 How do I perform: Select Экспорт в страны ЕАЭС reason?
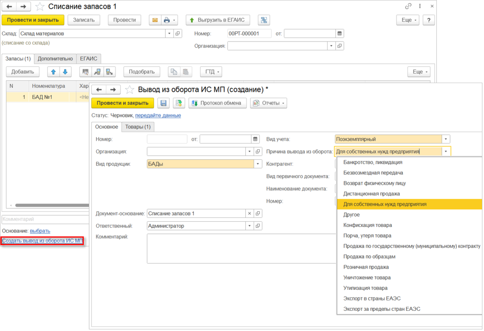click(x=409, y=298)
